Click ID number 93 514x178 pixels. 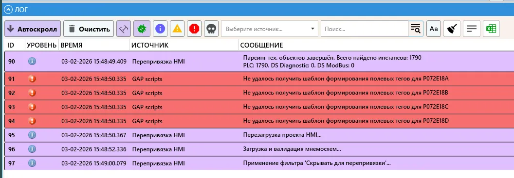click(12, 107)
